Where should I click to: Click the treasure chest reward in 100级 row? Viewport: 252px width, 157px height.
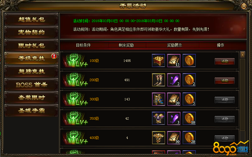158,60
